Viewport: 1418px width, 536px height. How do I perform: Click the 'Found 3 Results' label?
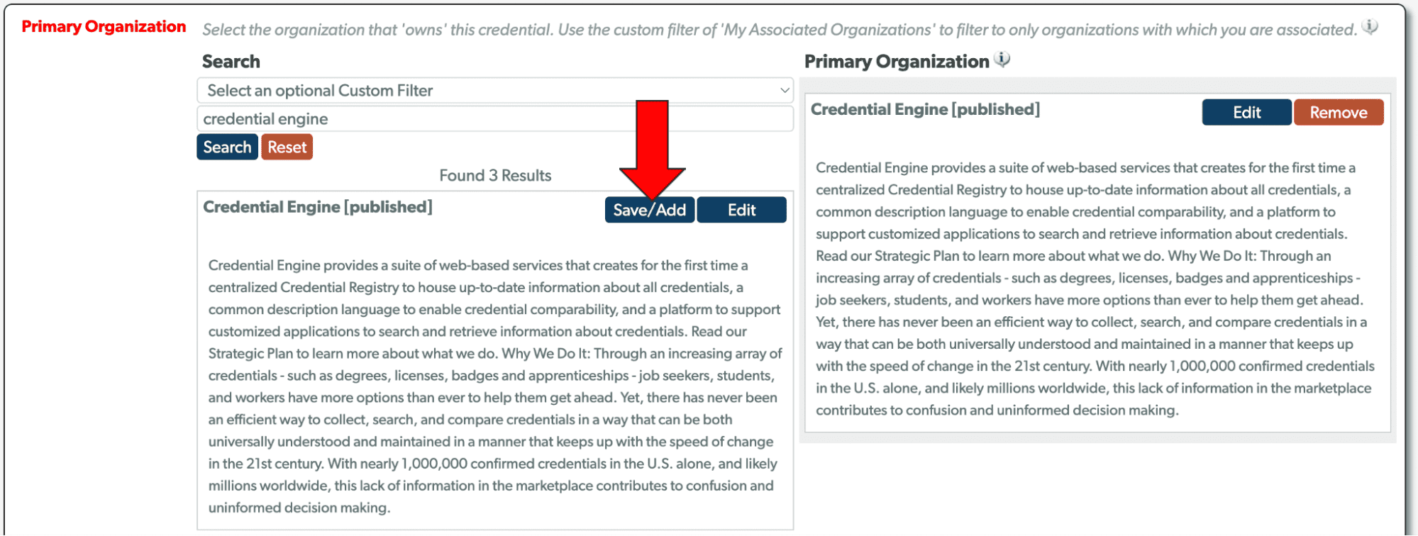[495, 174]
